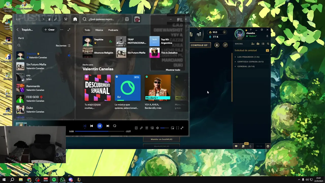Image resolution: width=325 pixels, height=183 pixels.
Task: Open the Recientes sort dropdown
Action: click(x=63, y=45)
